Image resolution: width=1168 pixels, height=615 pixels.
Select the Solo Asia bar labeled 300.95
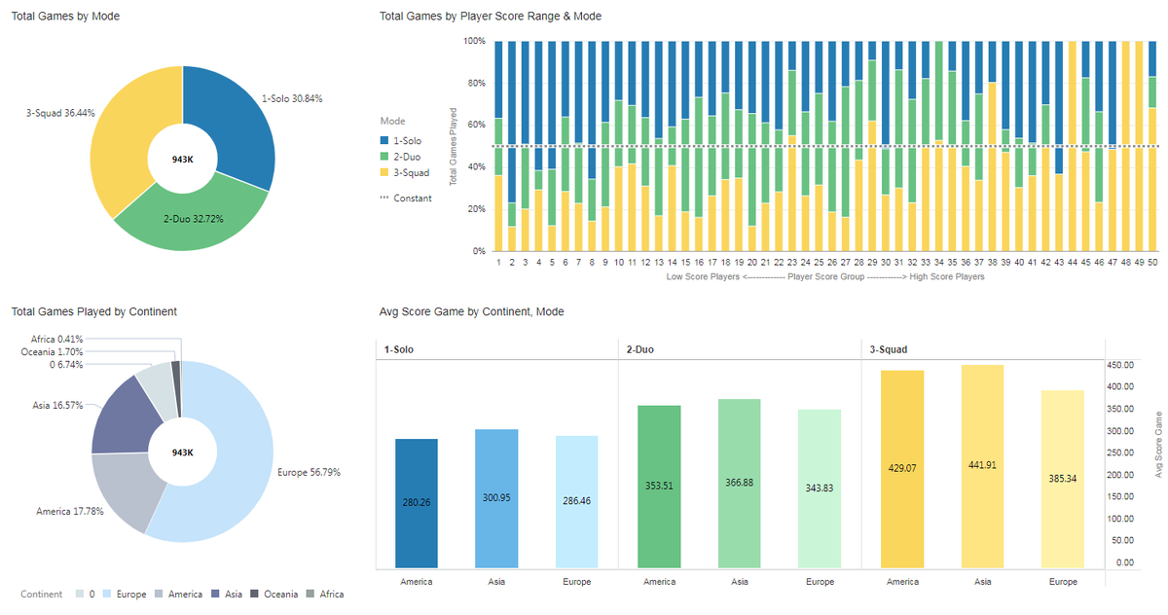496,499
